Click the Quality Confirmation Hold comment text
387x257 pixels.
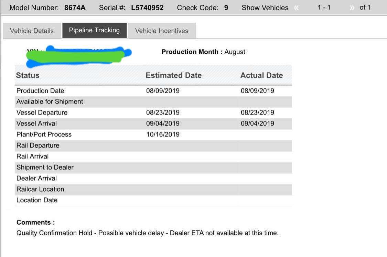click(147, 233)
